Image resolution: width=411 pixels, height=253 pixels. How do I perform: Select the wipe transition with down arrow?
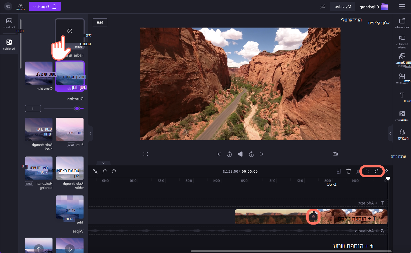70,245
